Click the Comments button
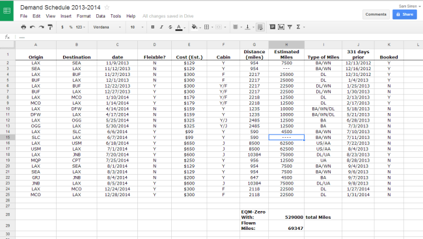 coord(375,14)
